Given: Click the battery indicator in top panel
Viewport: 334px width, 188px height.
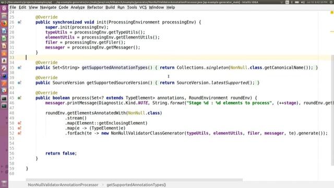Looking at the screenshot, I should (297, 2).
